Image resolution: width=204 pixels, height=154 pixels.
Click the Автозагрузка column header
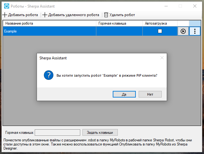(160, 23)
